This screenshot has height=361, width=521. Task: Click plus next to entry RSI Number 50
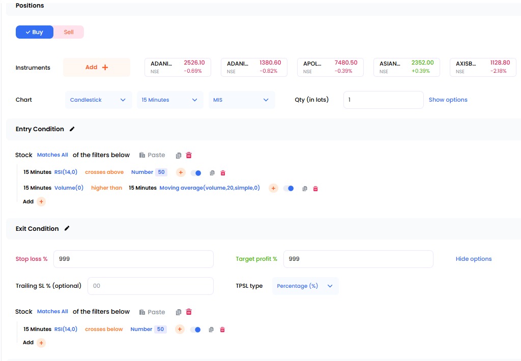point(181,172)
